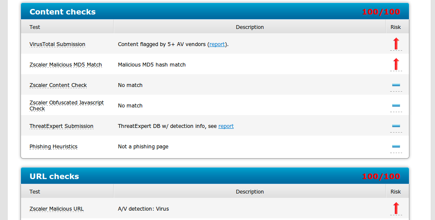Click the Zscaler Malicious URL red arrow

[396, 208]
